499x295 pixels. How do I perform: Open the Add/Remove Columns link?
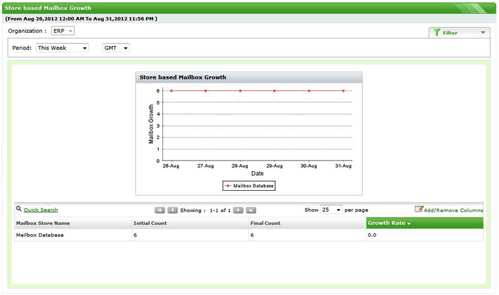(453, 210)
